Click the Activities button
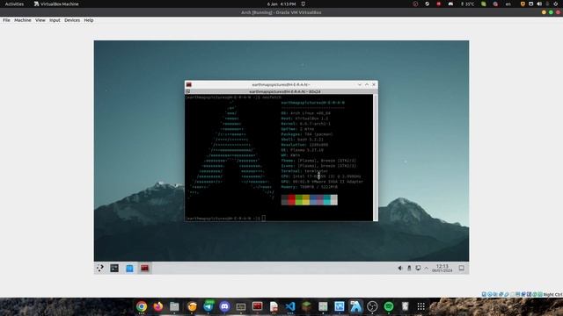This screenshot has width=563, height=316. tap(14, 4)
